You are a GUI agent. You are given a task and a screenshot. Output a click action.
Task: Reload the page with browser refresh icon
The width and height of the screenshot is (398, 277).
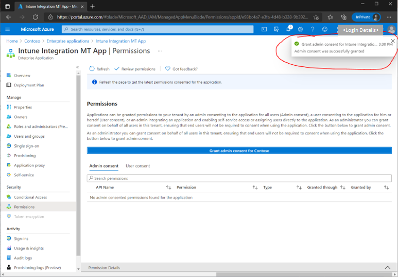click(x=36, y=17)
